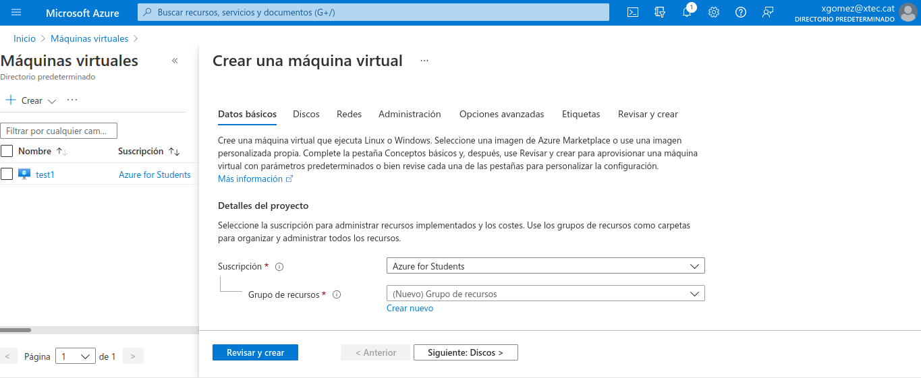Sort list by Nombre column arrows
Viewport: 921px width, 378px height.
tap(62, 152)
